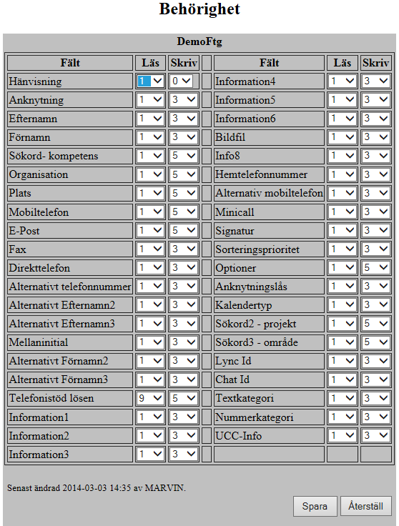Open the Skriv dropdown for Optioner

click(376, 268)
